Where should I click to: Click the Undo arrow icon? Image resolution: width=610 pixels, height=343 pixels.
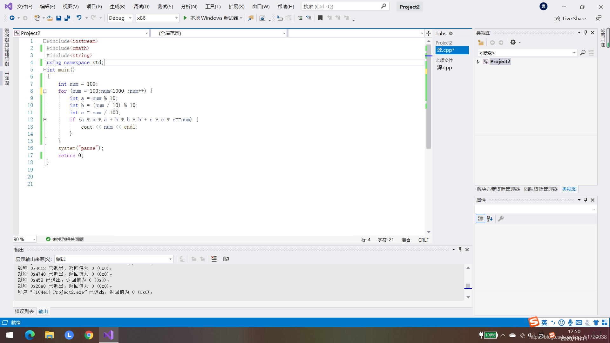pyautogui.click(x=79, y=18)
